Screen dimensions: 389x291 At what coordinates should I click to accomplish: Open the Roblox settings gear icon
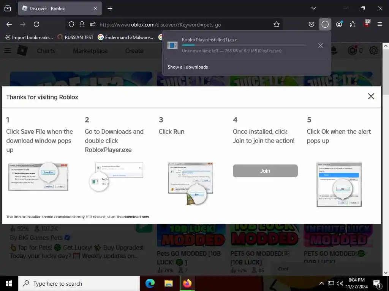374,50
